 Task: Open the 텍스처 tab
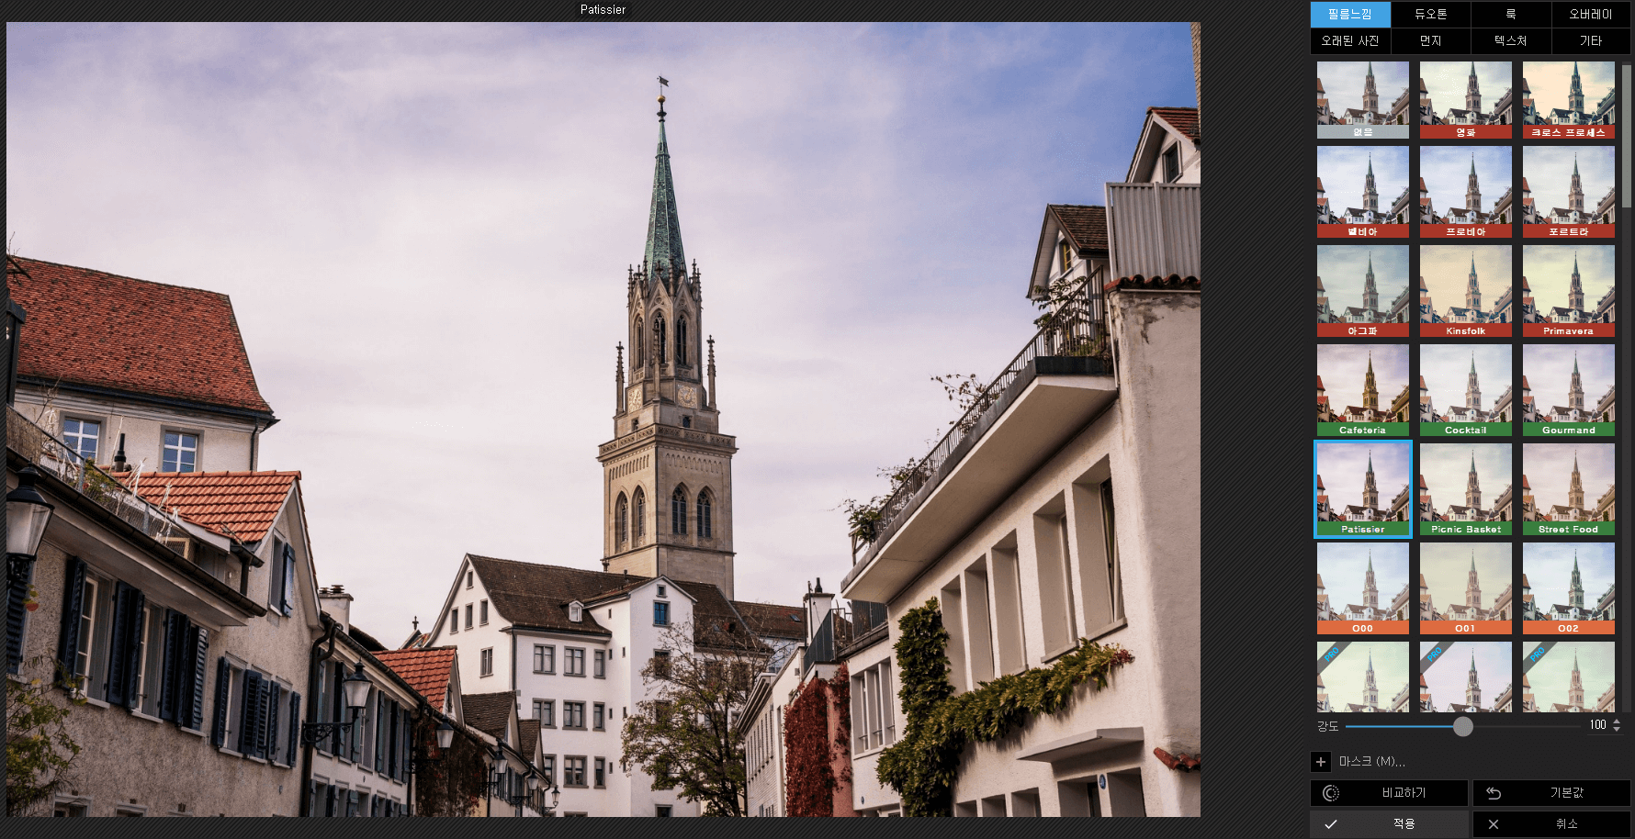point(1511,41)
